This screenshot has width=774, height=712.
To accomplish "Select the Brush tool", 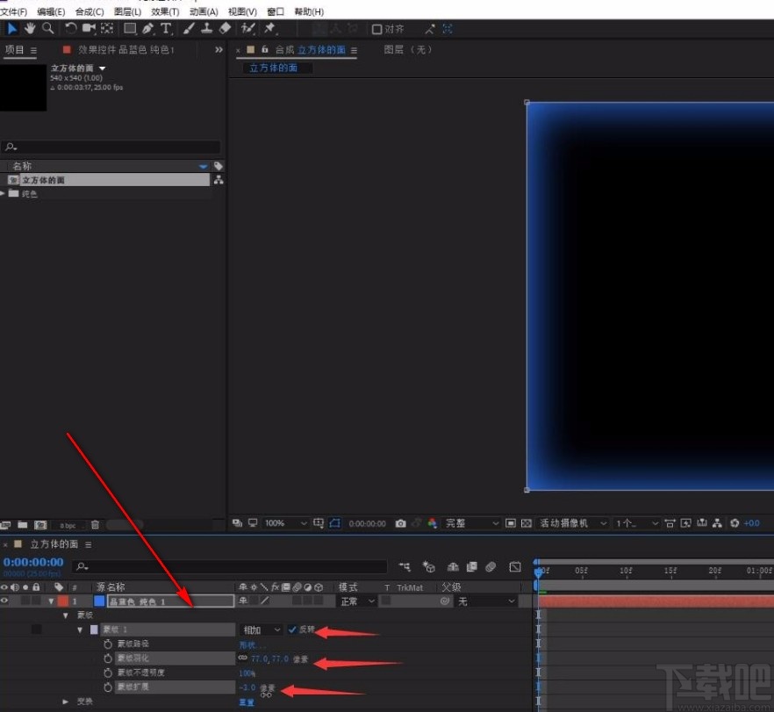I will [188, 29].
